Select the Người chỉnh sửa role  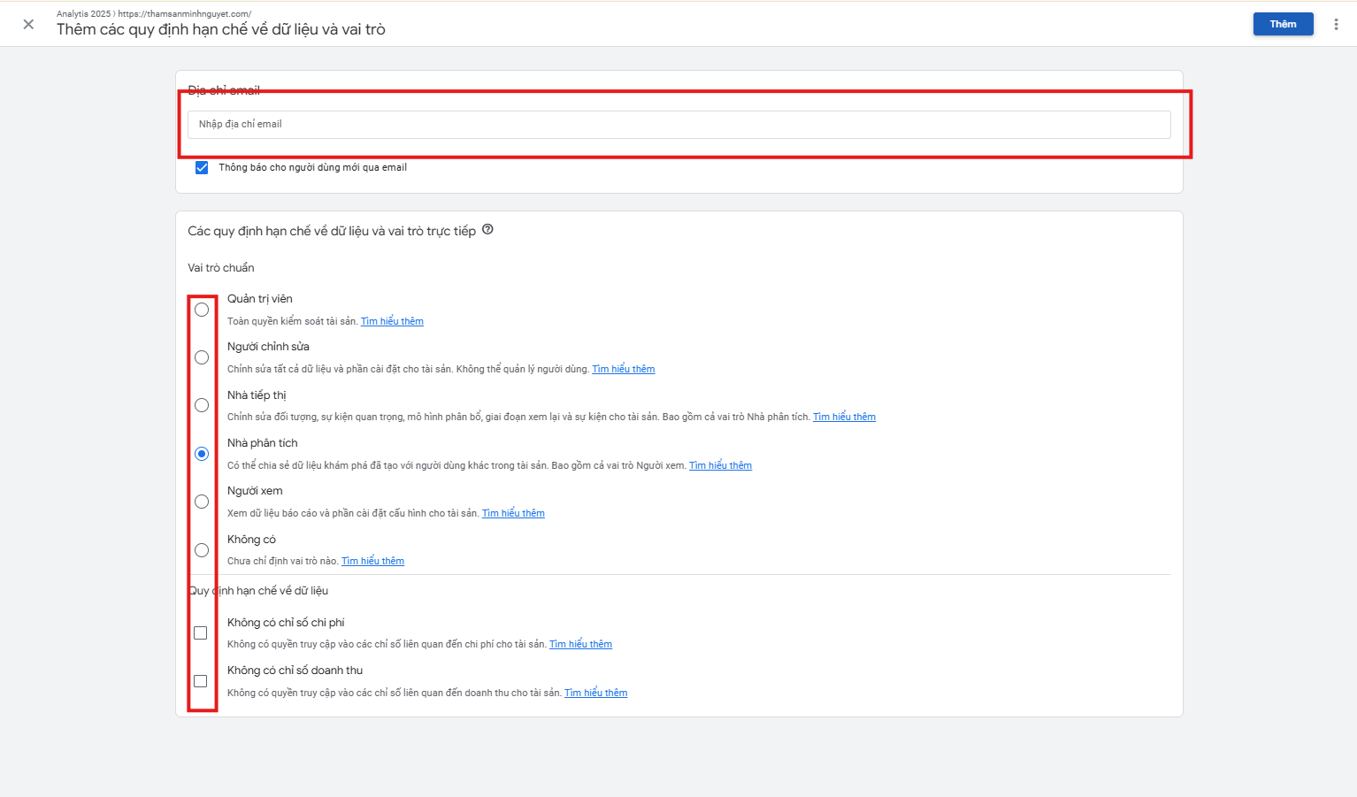tap(202, 356)
